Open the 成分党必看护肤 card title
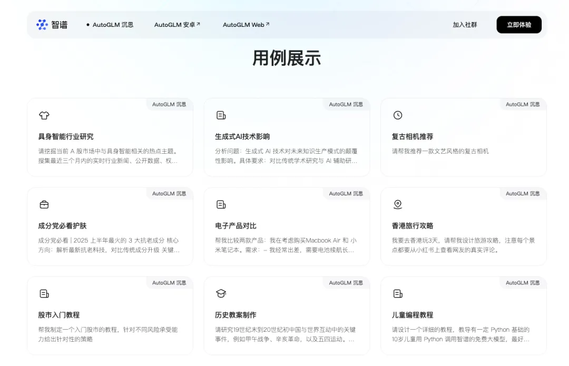The height and width of the screenshot is (366, 569). pyautogui.click(x=62, y=225)
